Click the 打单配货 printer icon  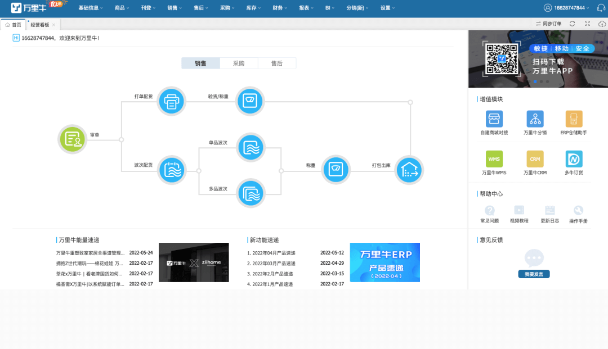(171, 101)
